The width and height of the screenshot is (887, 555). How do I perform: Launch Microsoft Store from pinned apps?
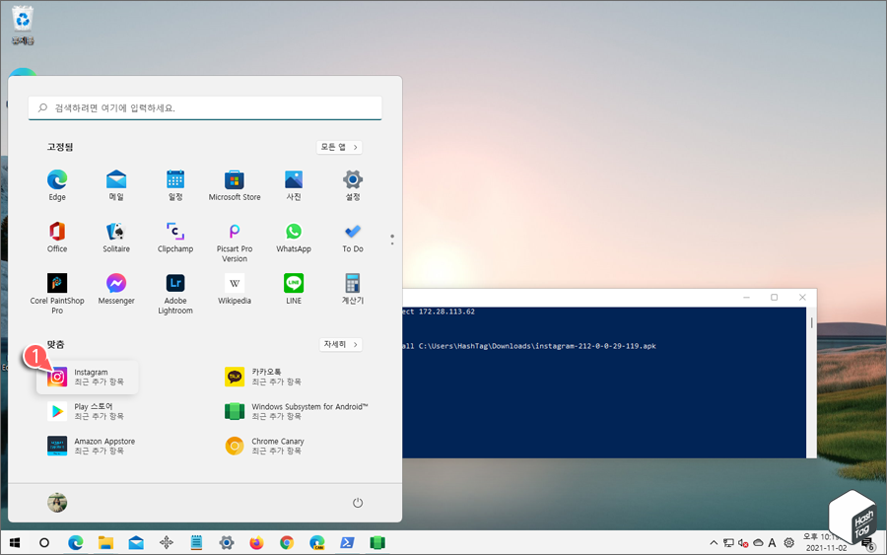[235, 185]
